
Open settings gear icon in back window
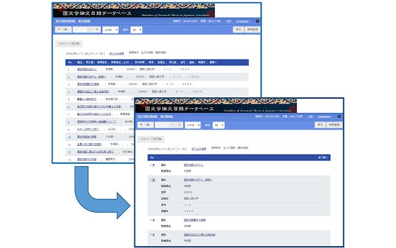[257, 21]
